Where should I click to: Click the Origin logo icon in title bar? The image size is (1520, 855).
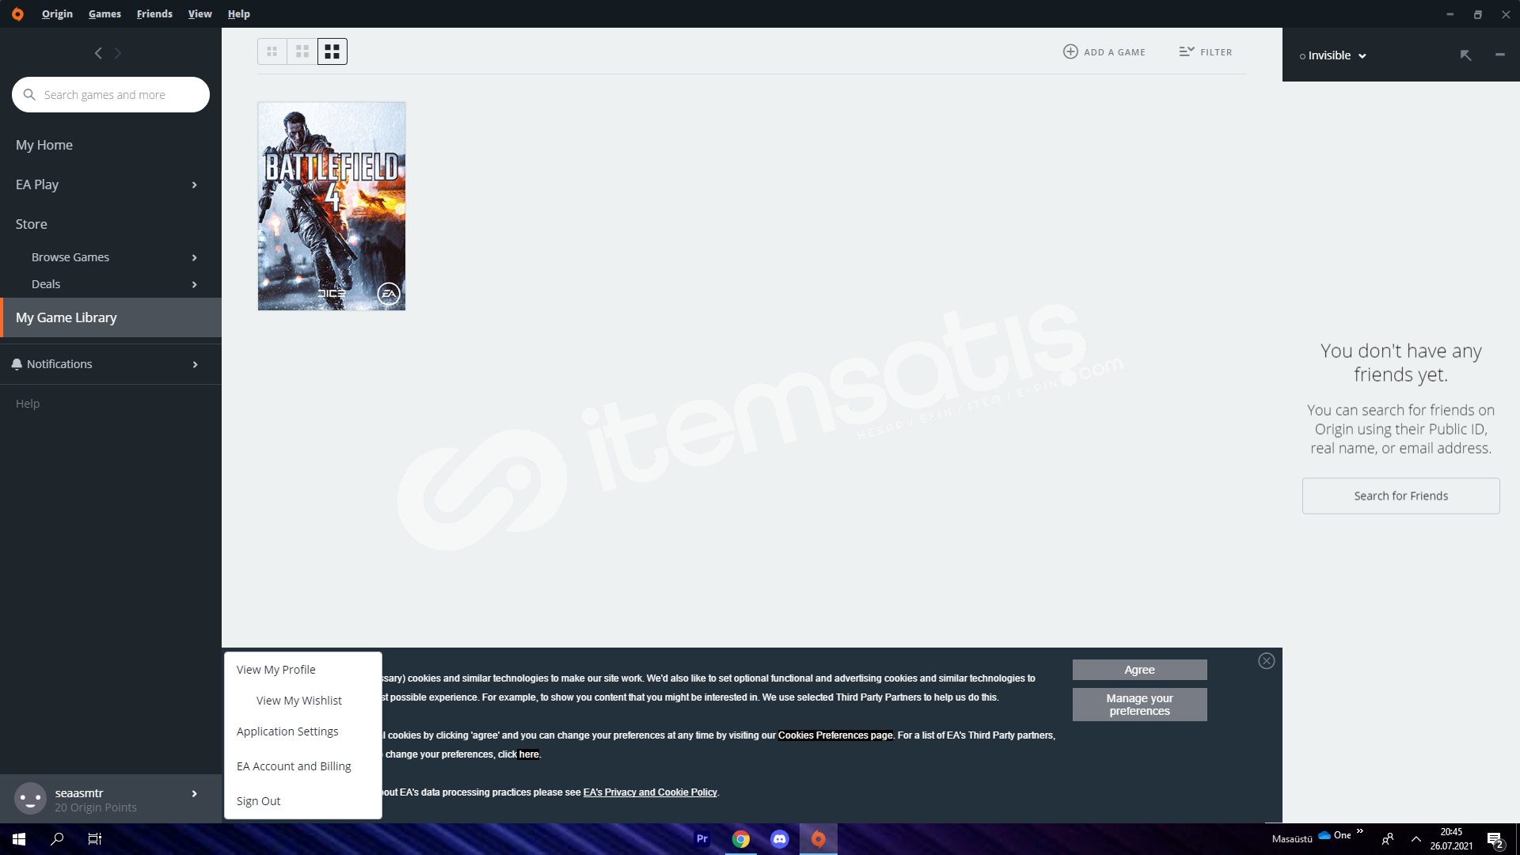17,13
